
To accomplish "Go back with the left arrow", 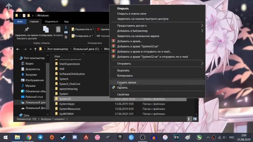I will point(18,49).
